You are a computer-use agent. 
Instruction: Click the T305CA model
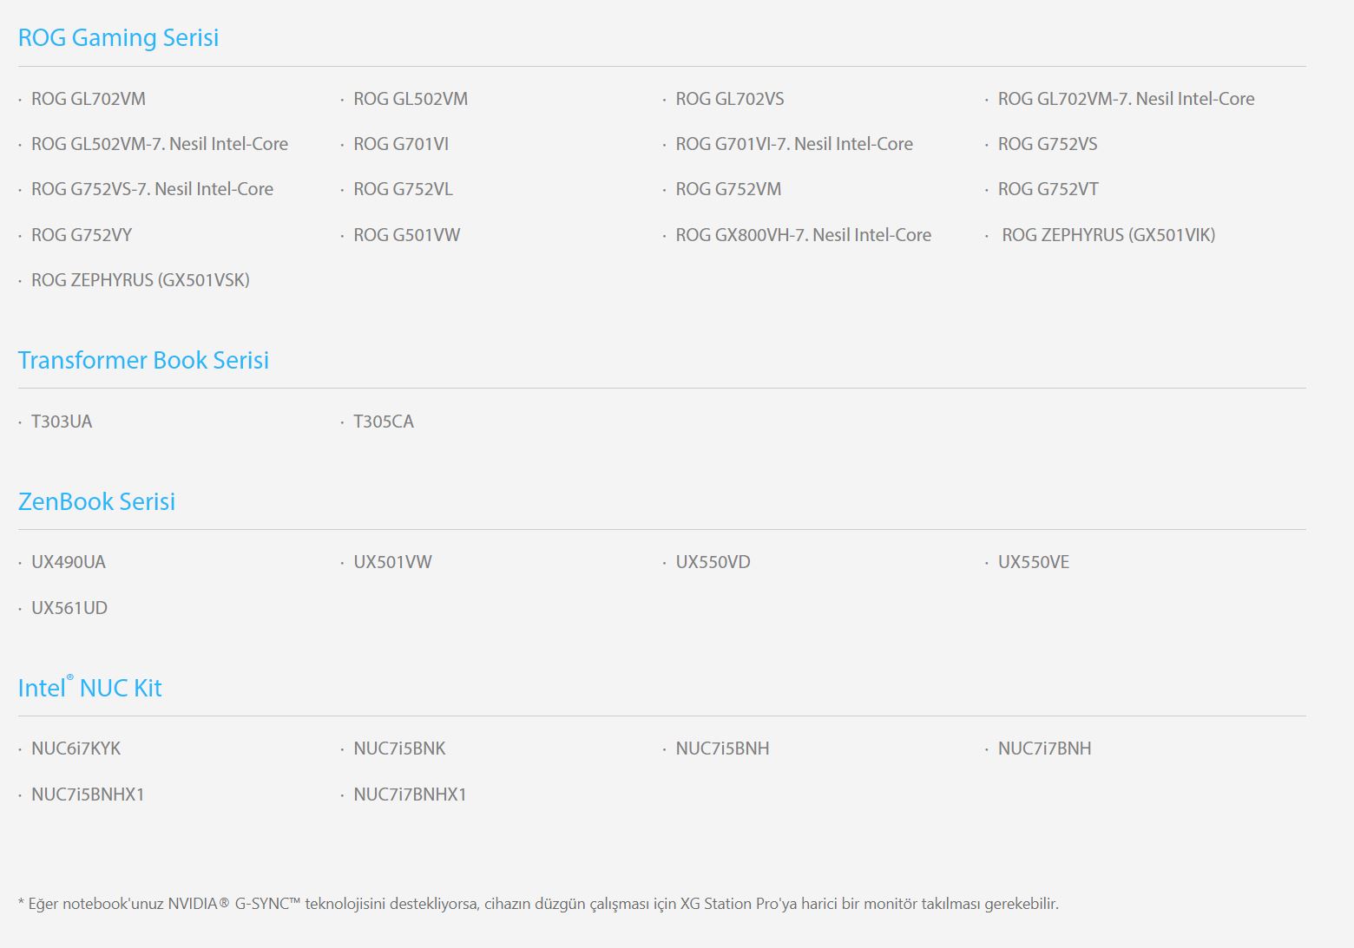384,422
